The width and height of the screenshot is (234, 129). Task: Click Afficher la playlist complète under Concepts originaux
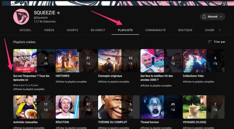click(114, 82)
